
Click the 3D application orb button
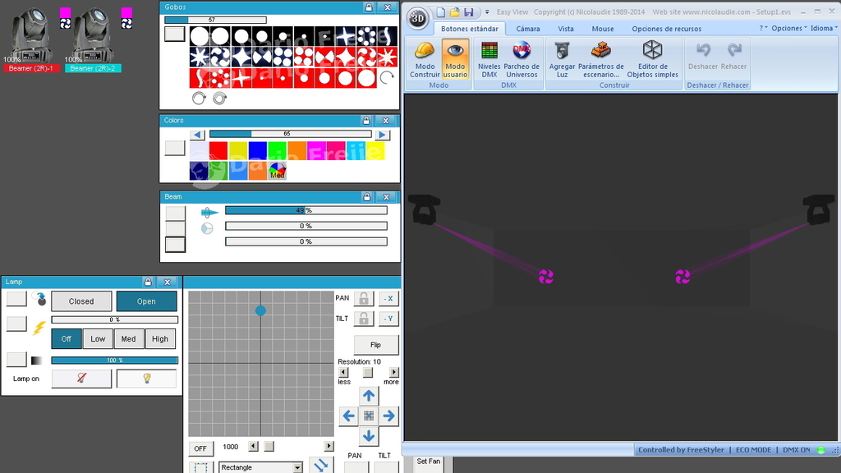pos(417,19)
